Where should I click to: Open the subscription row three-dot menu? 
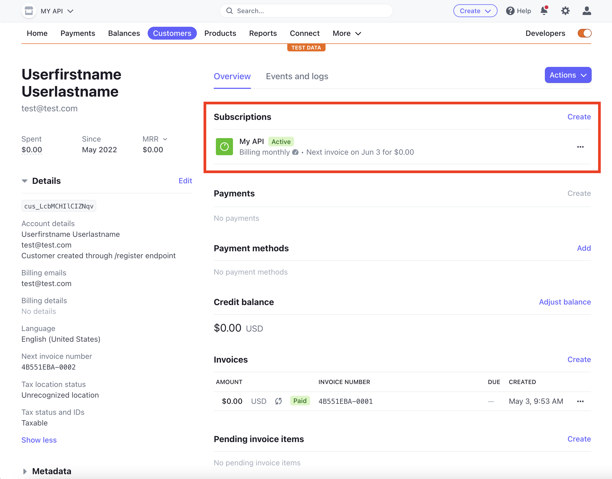pos(580,147)
